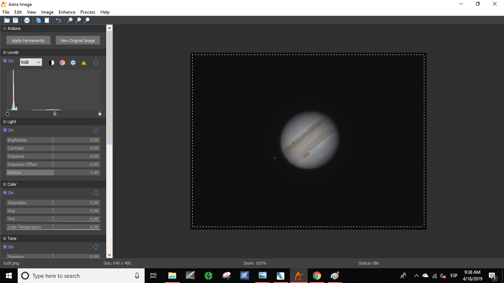Open the Process menu
The image size is (504, 283).
coord(88,12)
